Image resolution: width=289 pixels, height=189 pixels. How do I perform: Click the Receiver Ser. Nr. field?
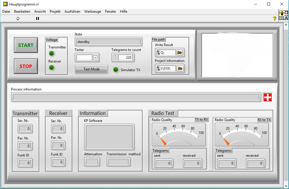tap(58, 128)
